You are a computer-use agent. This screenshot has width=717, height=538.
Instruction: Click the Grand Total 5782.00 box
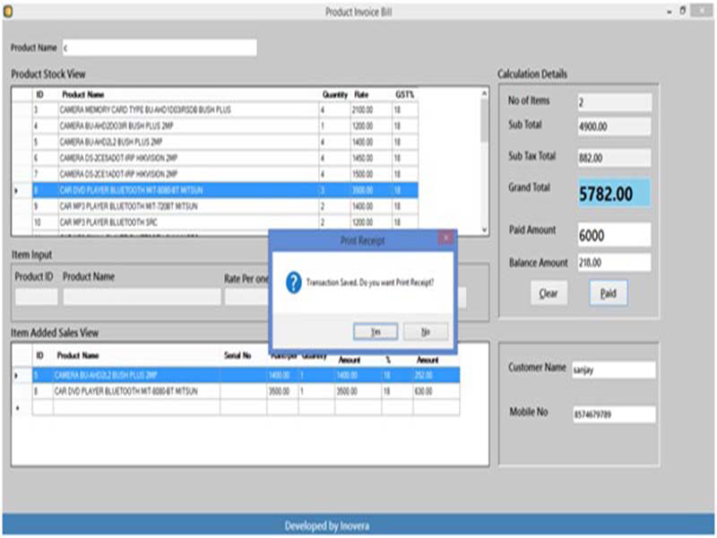[x=614, y=194]
